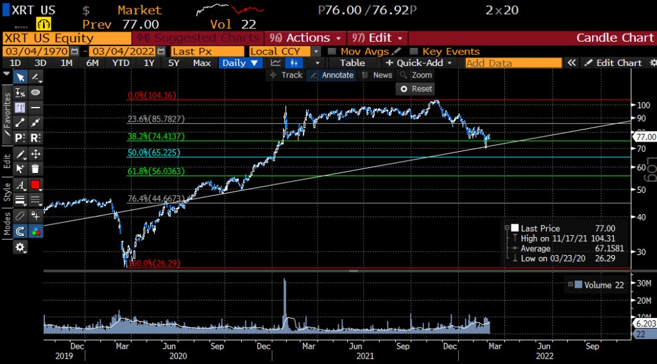657x364 pixels.
Task: Toggle Zoom mode
Action: point(416,76)
